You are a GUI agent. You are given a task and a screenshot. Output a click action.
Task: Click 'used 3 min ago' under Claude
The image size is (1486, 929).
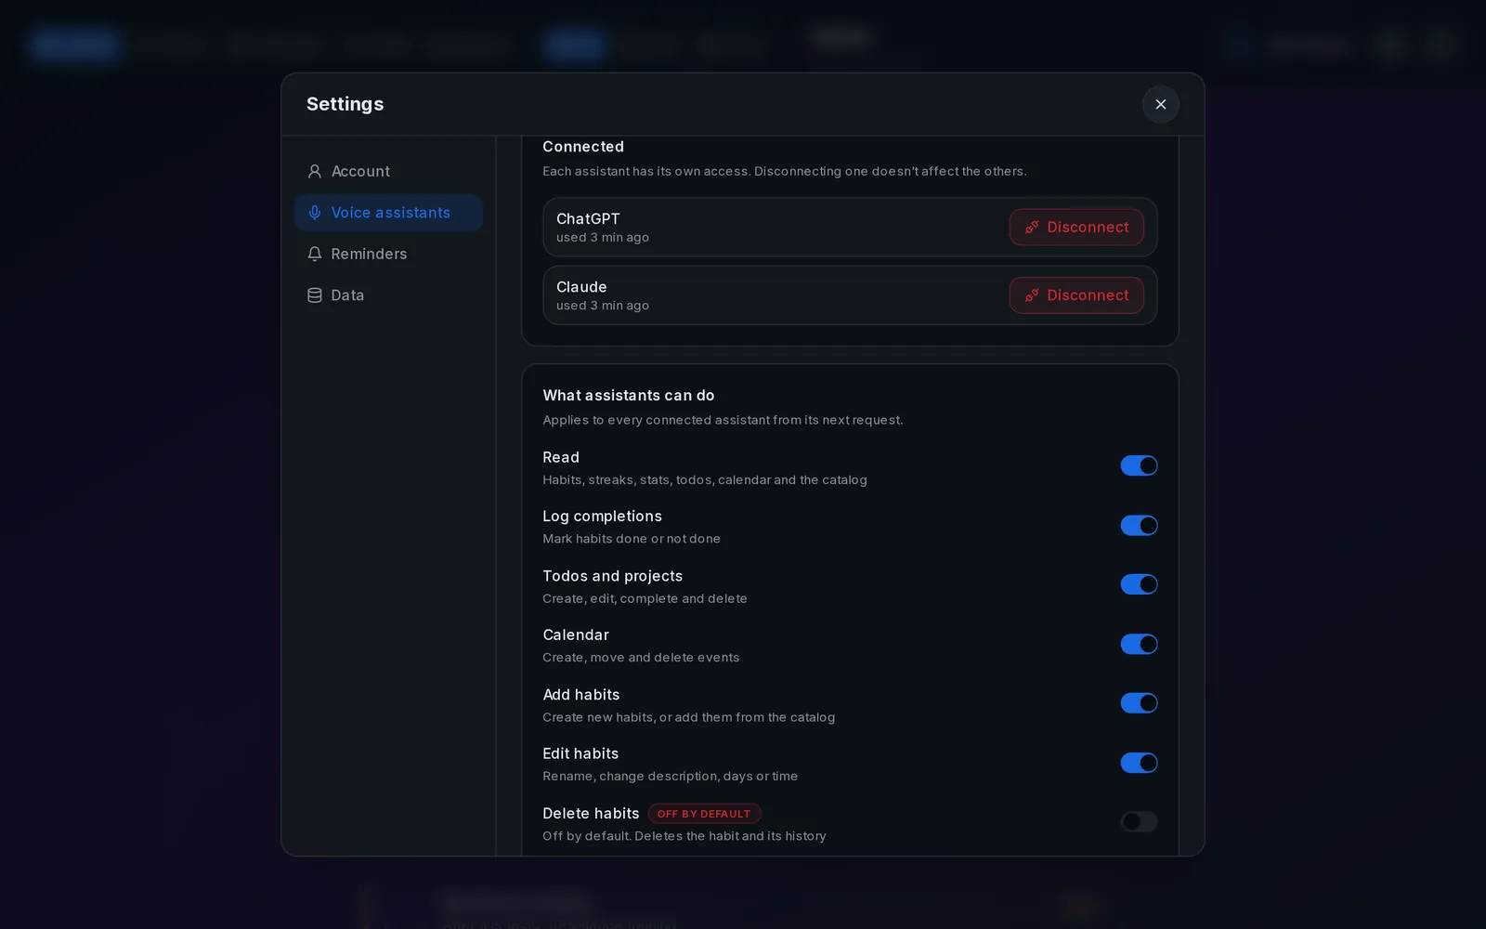pos(603,306)
